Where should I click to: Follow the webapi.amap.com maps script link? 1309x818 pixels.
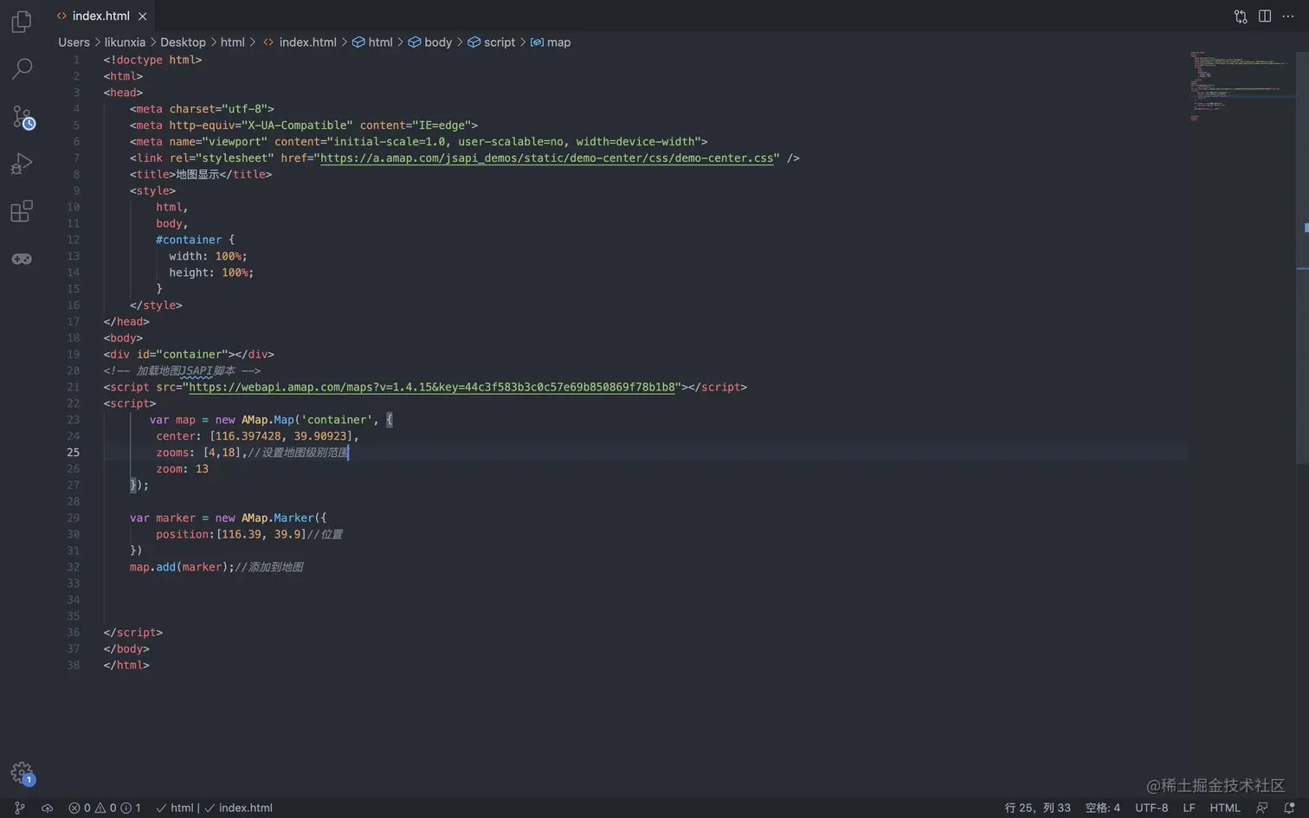[x=432, y=387]
